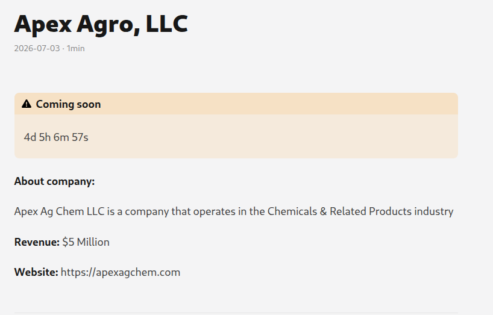This screenshot has height=315, width=493.
Task: Open the https://apexagchem.com link
Action: click(121, 272)
